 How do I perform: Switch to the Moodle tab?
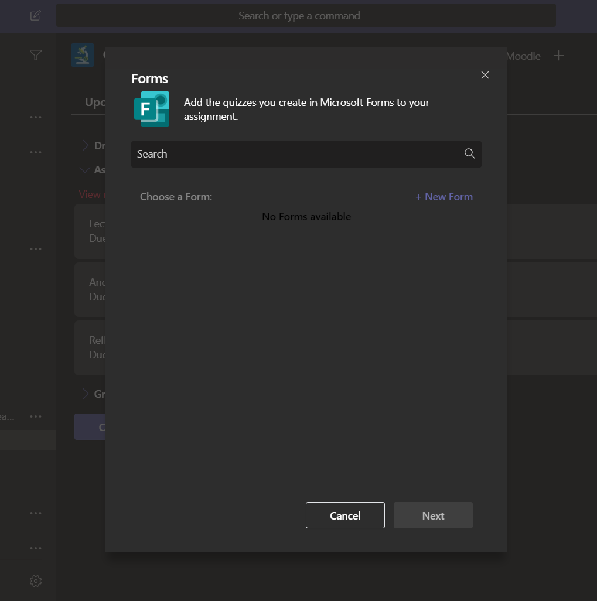click(x=523, y=56)
